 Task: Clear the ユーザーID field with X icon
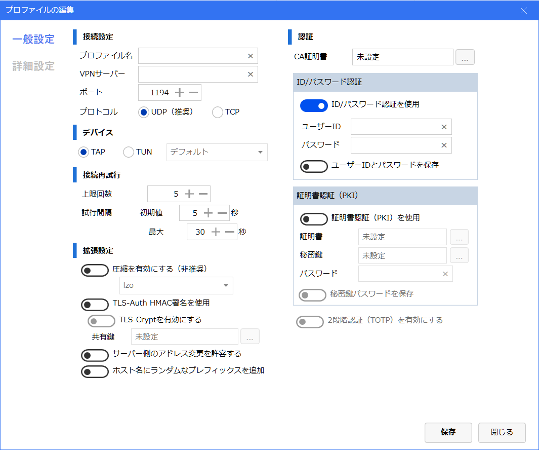point(444,127)
